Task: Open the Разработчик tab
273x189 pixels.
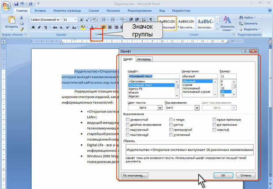Action: (x=181, y=11)
